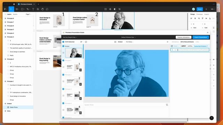
Task: Start the Figma prototype Present play icon
Action: 206,9
